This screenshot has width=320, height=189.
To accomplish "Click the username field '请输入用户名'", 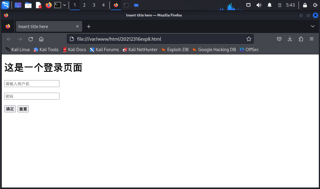I will pyautogui.click(x=32, y=83).
